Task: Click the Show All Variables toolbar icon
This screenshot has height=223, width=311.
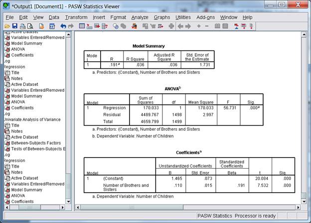Action: pos(124,26)
